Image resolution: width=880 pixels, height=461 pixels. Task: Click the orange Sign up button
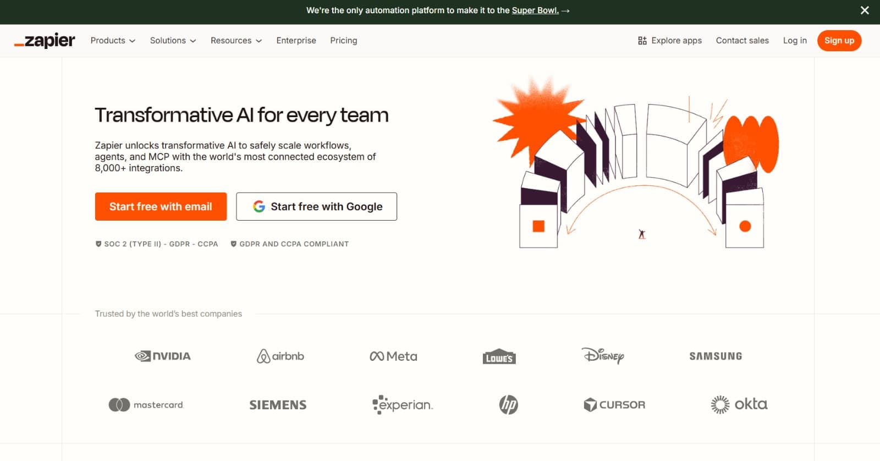coord(839,41)
